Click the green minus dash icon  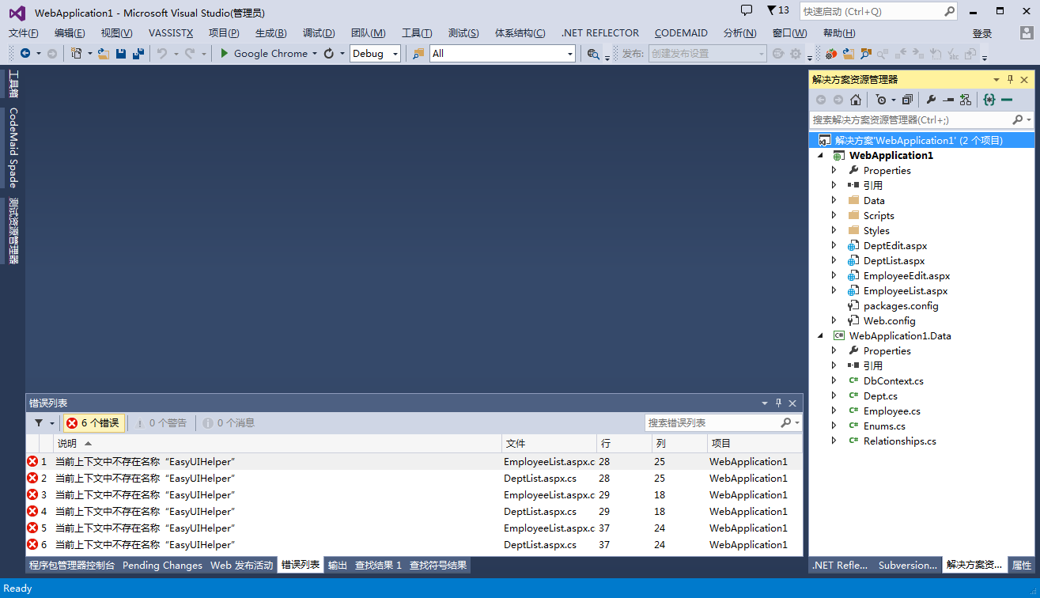1007,100
